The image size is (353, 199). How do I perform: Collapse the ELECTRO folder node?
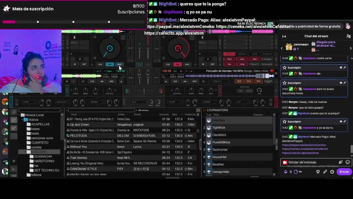tap(25, 152)
